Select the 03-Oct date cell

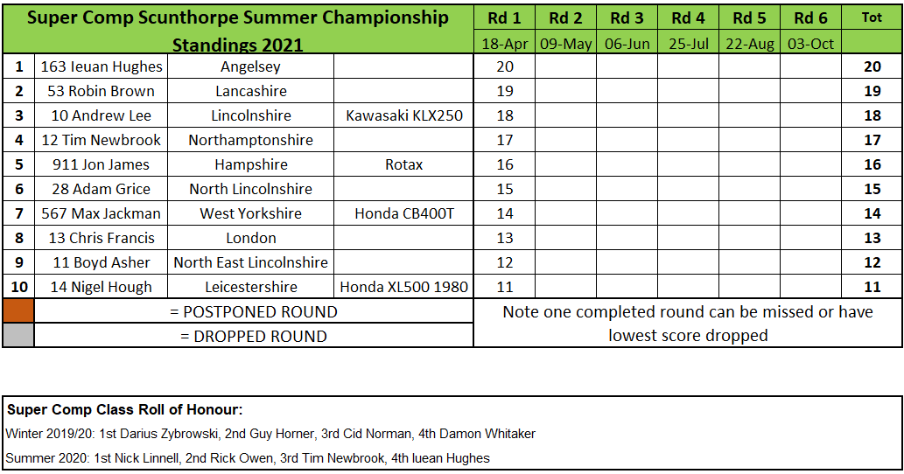click(x=810, y=43)
